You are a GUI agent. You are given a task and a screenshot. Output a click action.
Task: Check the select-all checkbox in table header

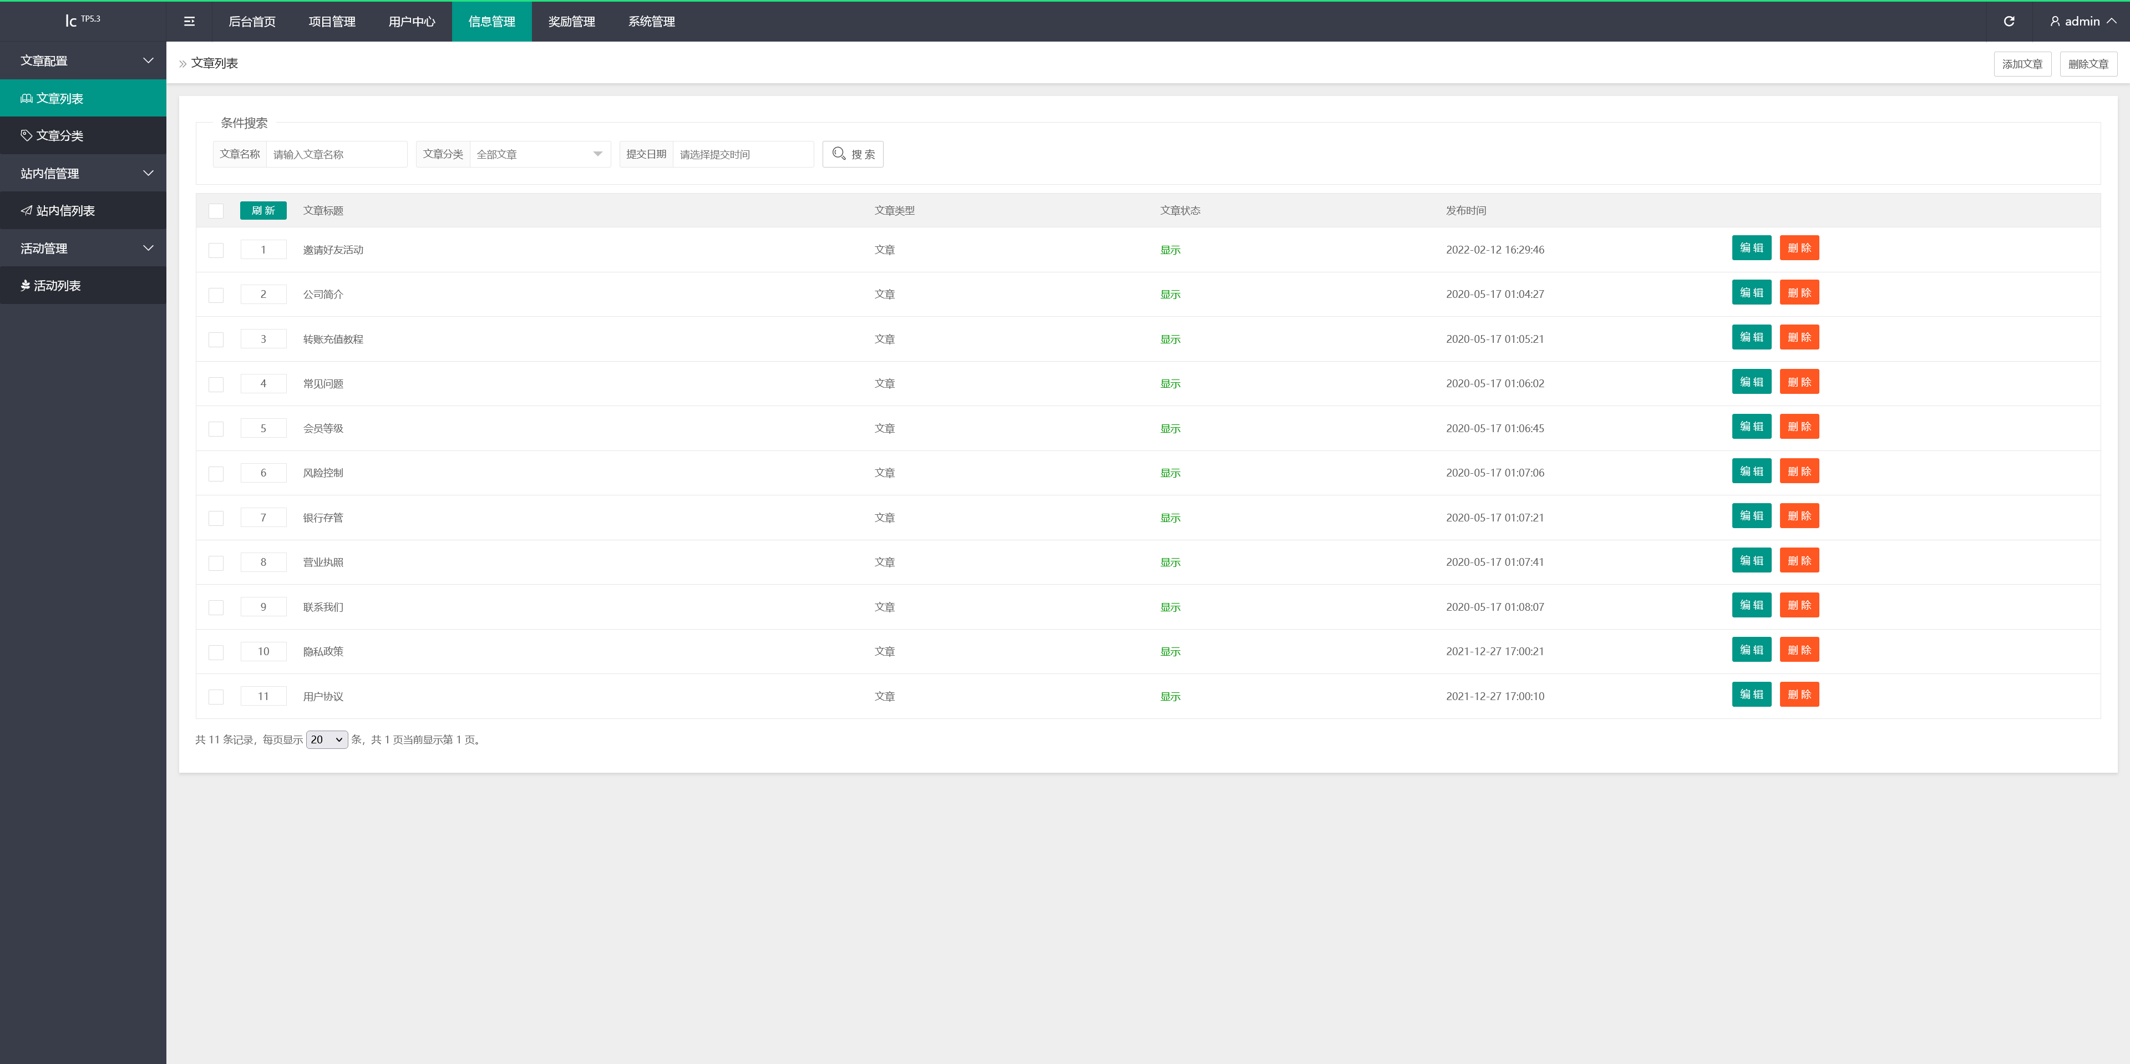(216, 211)
